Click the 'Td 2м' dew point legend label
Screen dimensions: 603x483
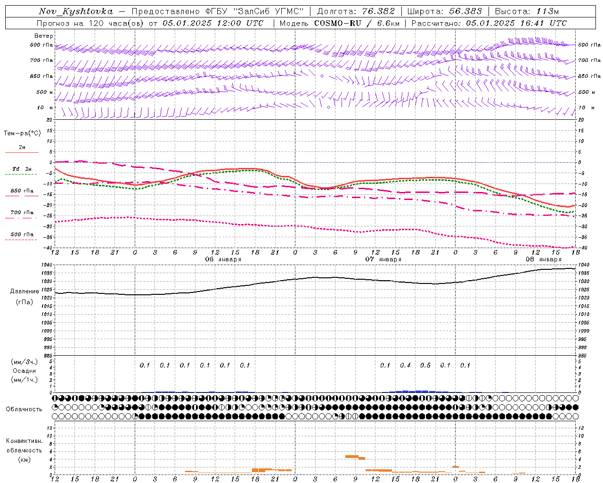[22, 169]
